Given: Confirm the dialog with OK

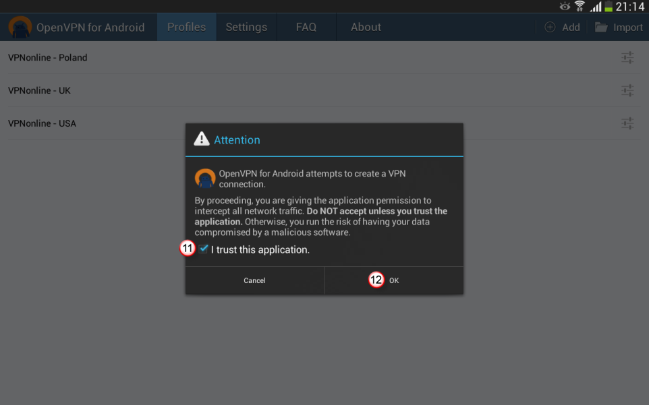Looking at the screenshot, I should click(x=393, y=280).
